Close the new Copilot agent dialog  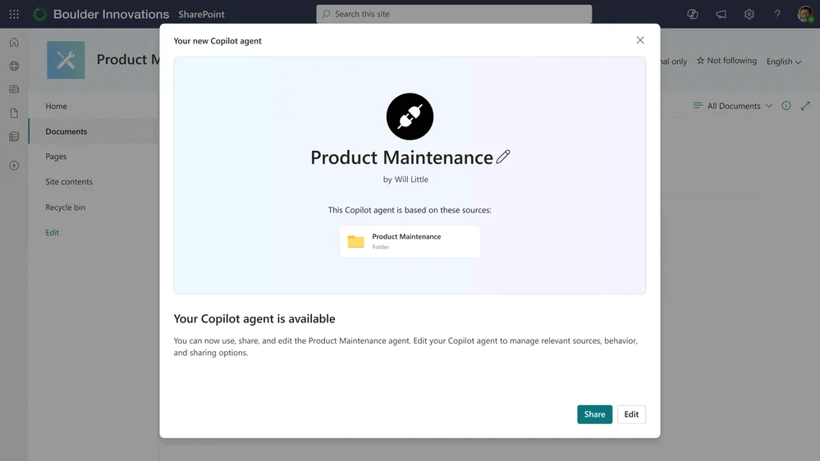pos(639,40)
